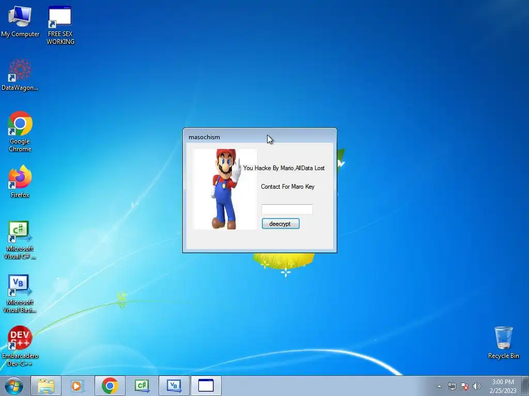Open Action Center flag icon

pos(464,386)
